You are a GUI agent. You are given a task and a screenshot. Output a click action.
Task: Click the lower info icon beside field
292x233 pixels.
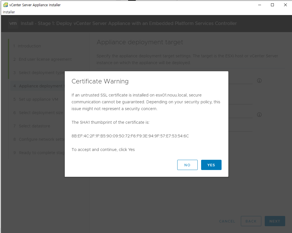[x=259, y=115]
